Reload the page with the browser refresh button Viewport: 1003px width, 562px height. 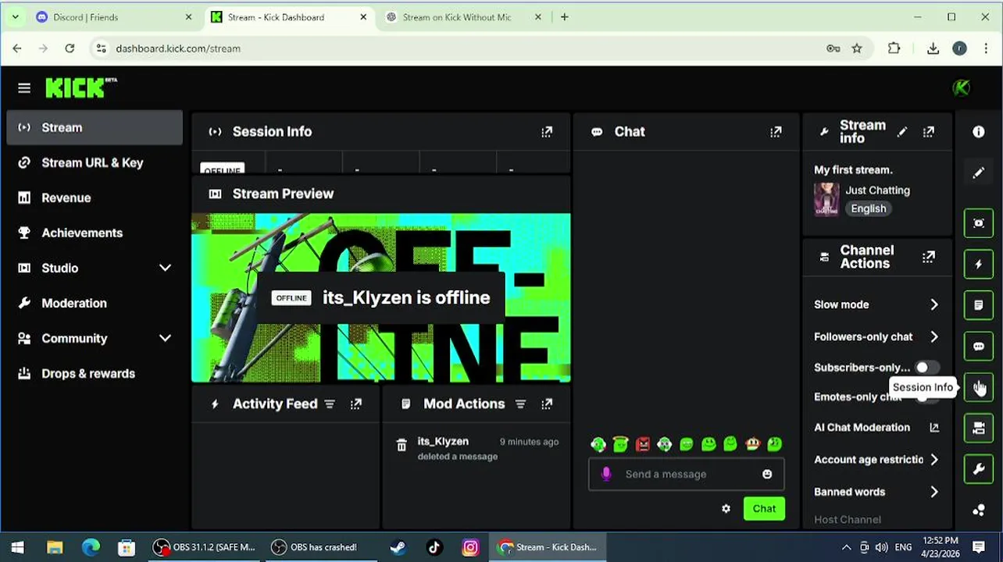[70, 48]
